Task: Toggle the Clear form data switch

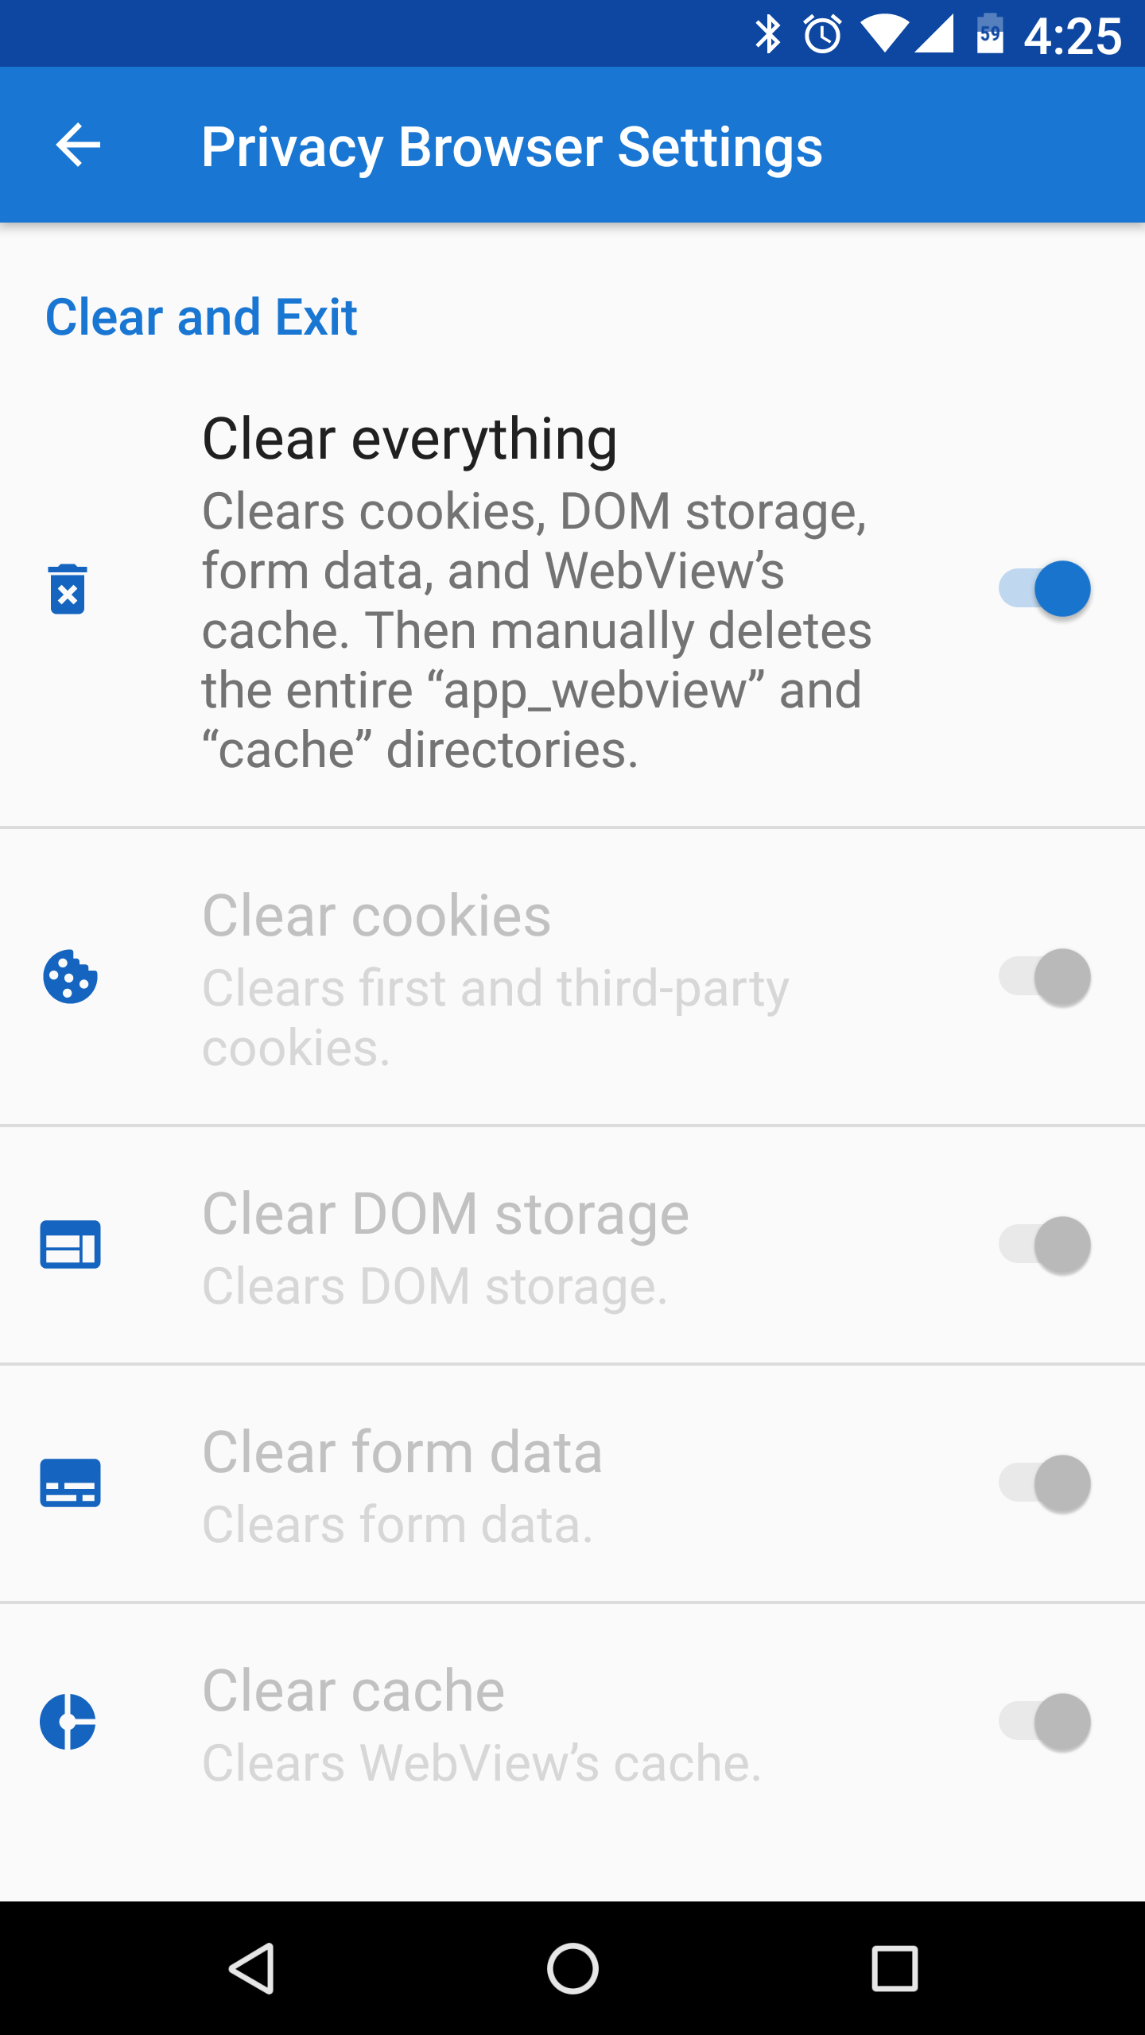Action: 1045,1483
